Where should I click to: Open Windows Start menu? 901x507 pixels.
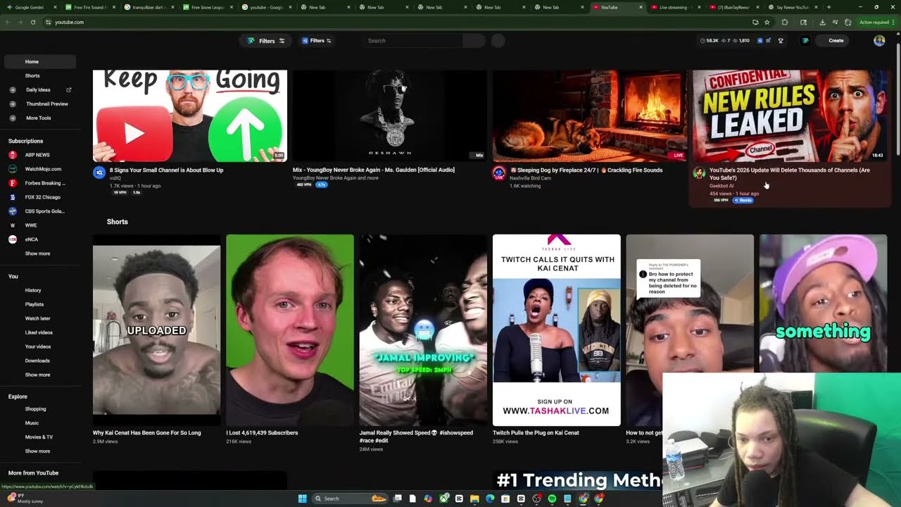click(x=302, y=499)
